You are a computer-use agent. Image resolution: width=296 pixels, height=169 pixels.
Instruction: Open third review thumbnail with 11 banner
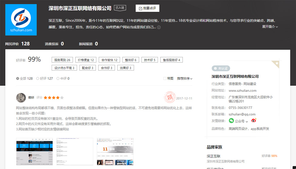click(115, 151)
